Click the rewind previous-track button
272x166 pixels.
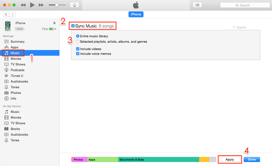click(x=23, y=5)
